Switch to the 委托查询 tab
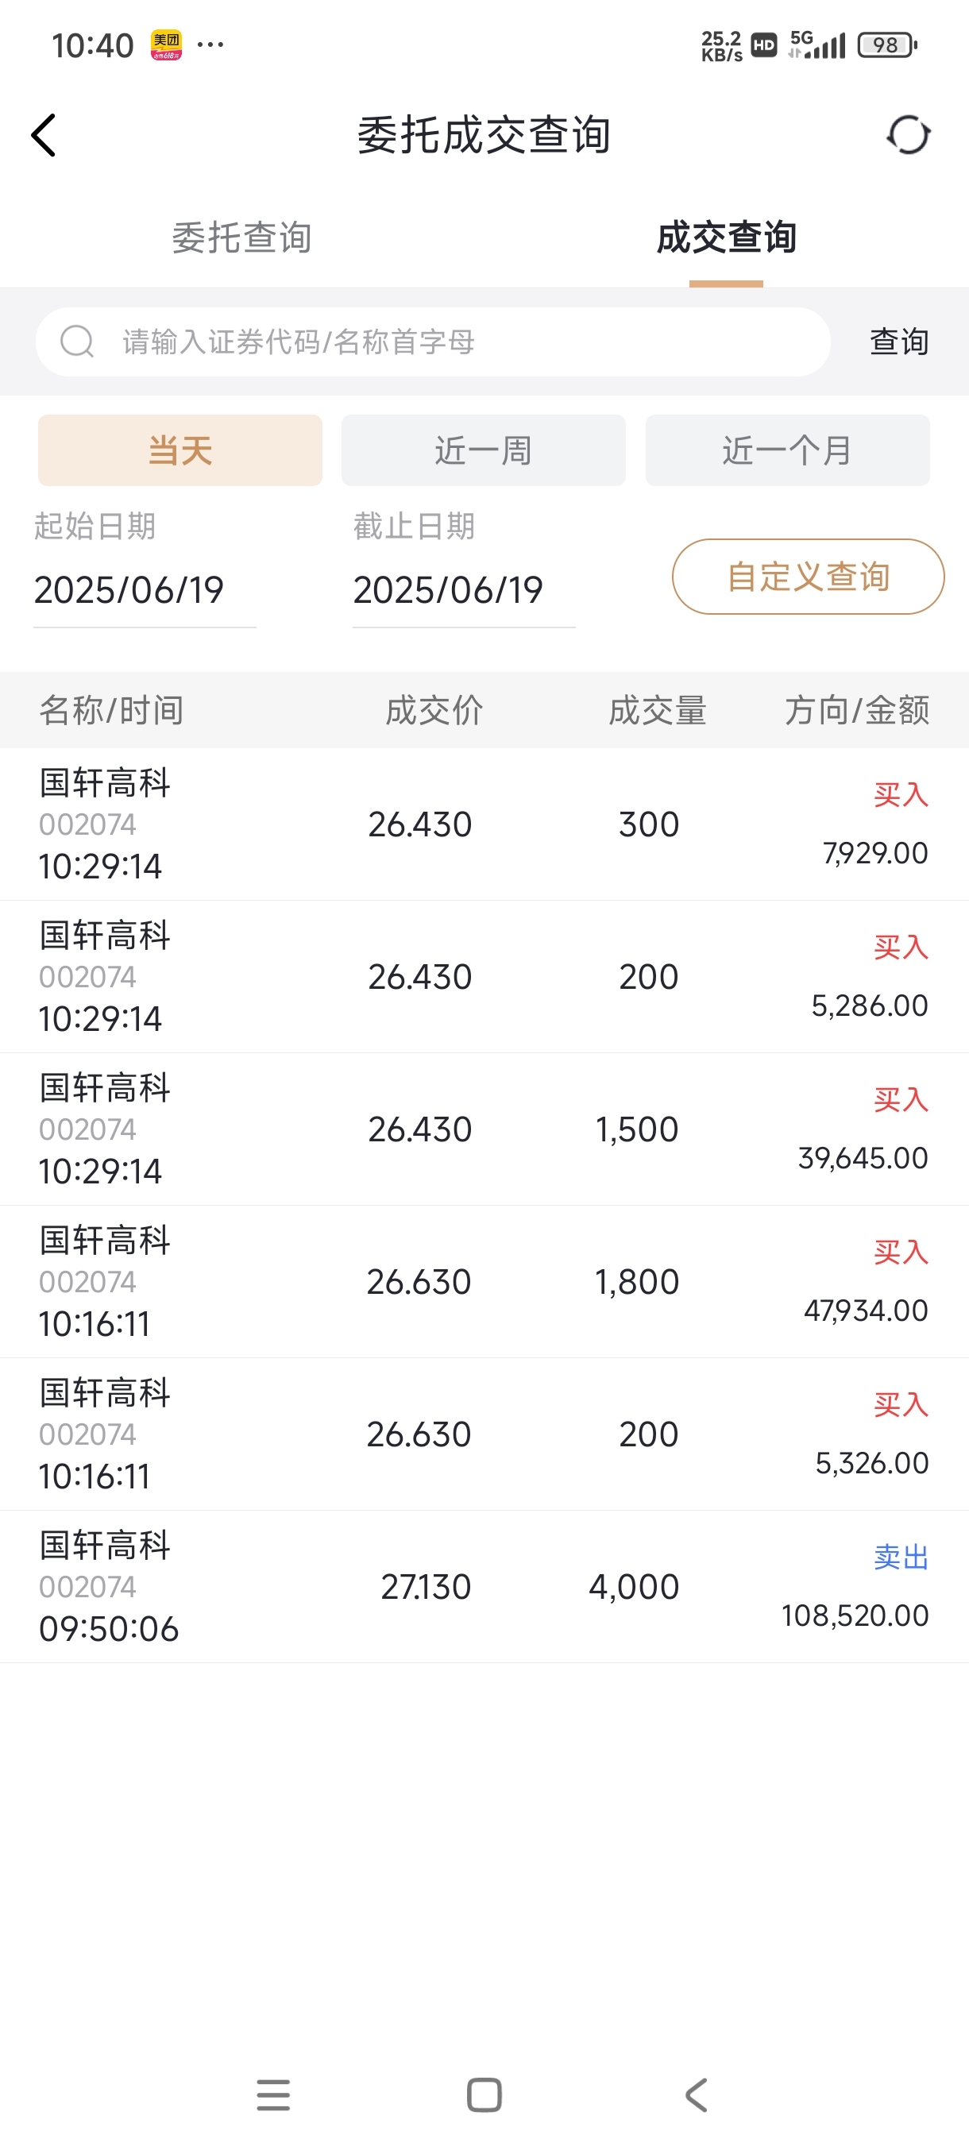Viewport: 969px width, 2154px height. 241,237
